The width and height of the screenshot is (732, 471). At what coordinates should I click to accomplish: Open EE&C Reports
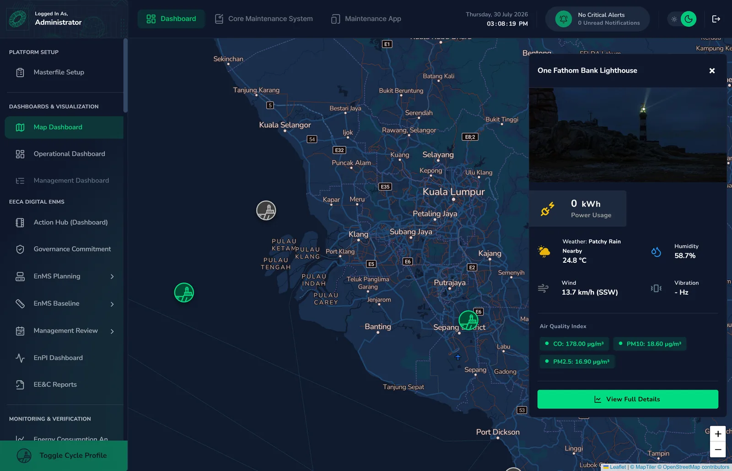tap(65, 384)
